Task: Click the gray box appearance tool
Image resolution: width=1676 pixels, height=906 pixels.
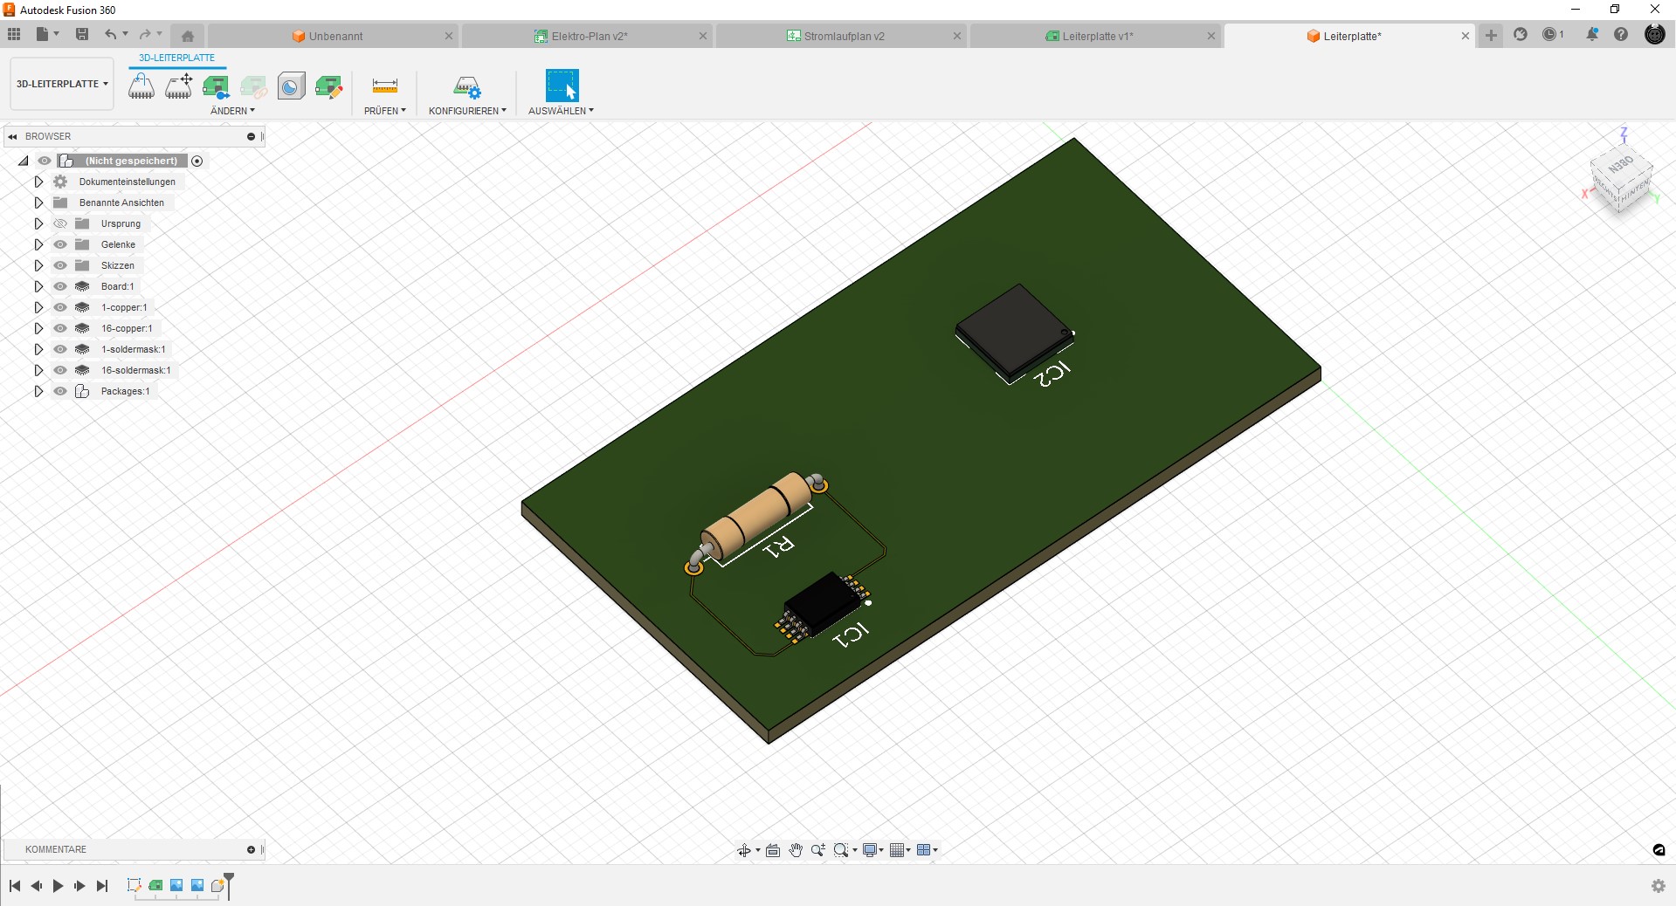Action: [x=292, y=86]
